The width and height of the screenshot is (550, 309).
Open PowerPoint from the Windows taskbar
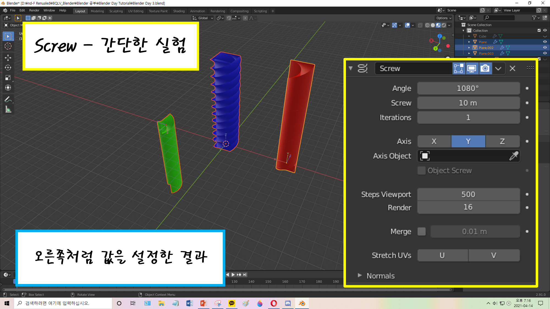point(204,303)
